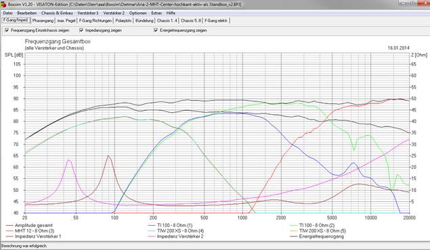Switch to the max. Pegel tab
The height and width of the screenshot is (250, 430).
coord(66,20)
